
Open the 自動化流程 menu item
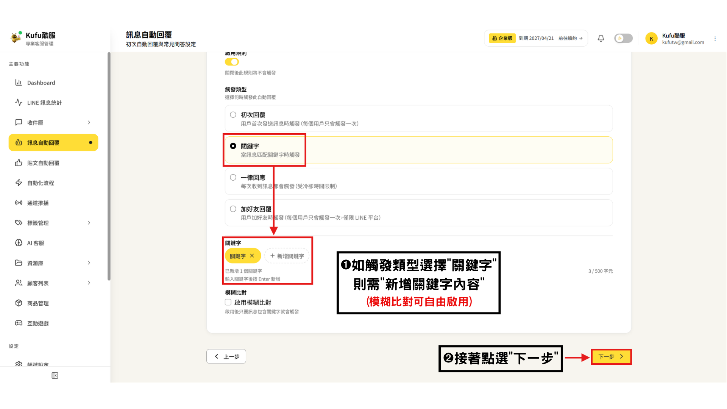[53, 183]
